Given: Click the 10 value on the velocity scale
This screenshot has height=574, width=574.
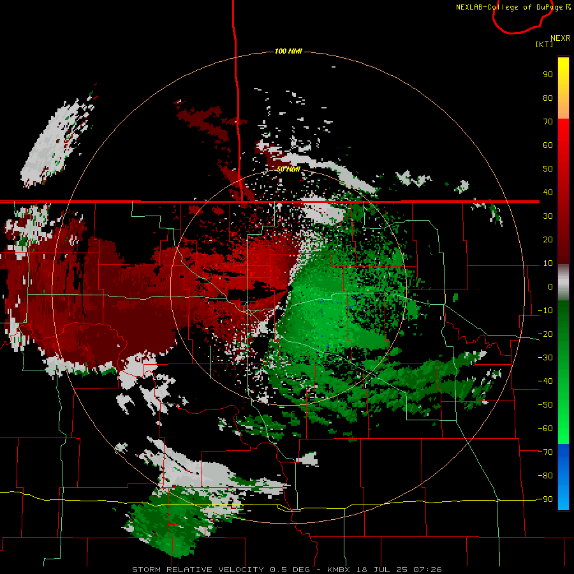Looking at the screenshot, I should coord(548,263).
